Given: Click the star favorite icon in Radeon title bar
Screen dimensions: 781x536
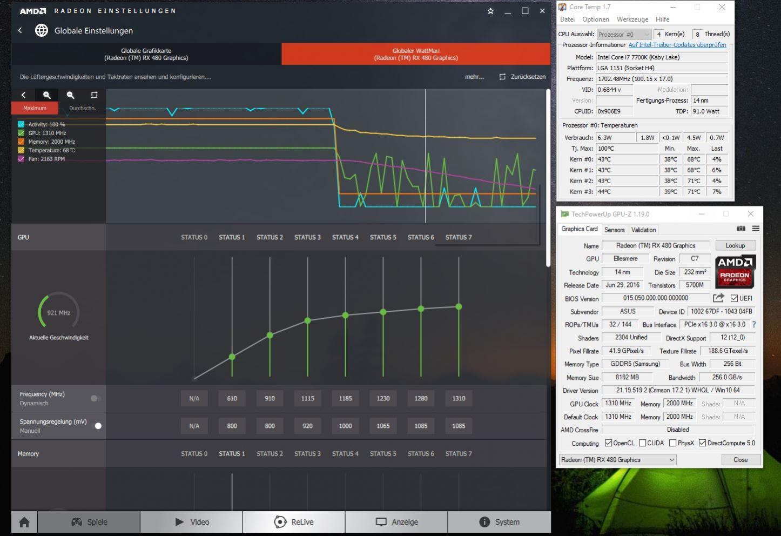Looking at the screenshot, I should [490, 11].
